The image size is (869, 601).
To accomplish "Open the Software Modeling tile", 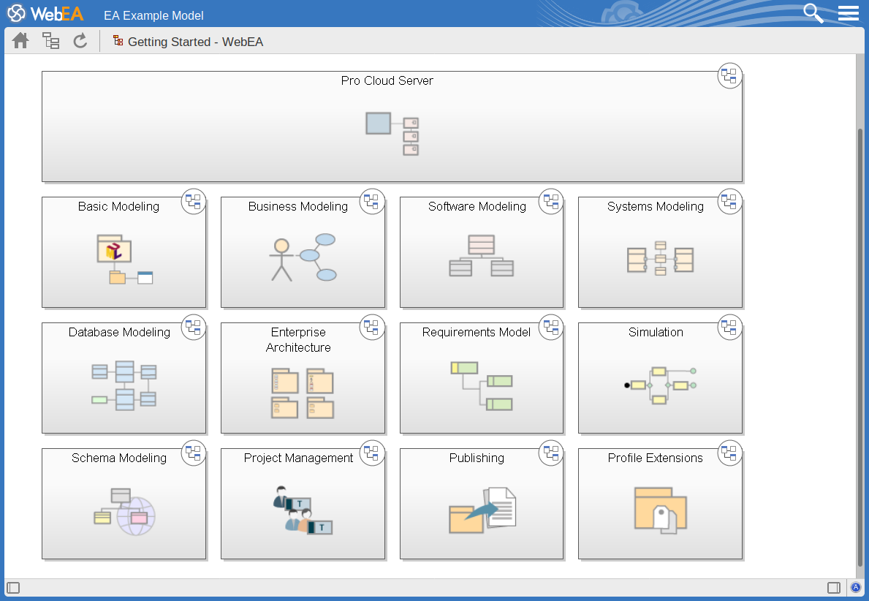I will 482,252.
